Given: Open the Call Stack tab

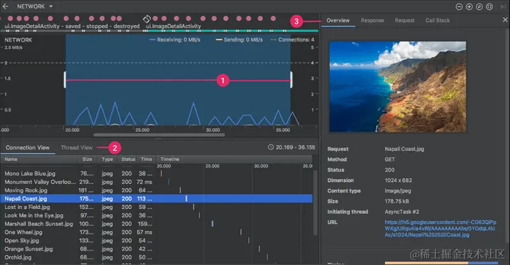Looking at the screenshot, I should pyautogui.click(x=437, y=20).
